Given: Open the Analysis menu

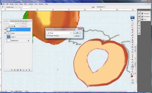Looking at the screenshot, I should tap(31, 4).
